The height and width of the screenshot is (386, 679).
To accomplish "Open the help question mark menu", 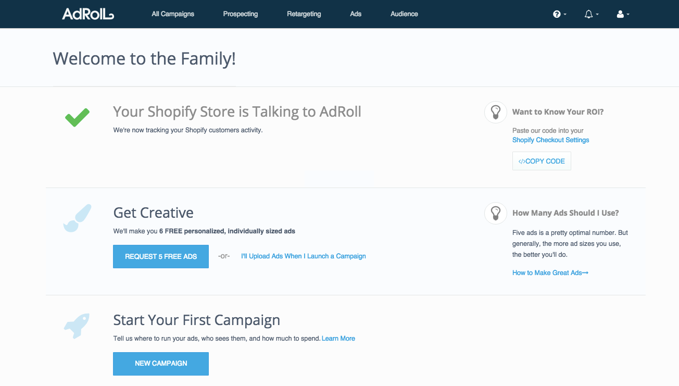I will pyautogui.click(x=560, y=15).
